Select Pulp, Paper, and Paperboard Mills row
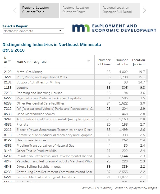The image size is (160, 194). point(74,77)
